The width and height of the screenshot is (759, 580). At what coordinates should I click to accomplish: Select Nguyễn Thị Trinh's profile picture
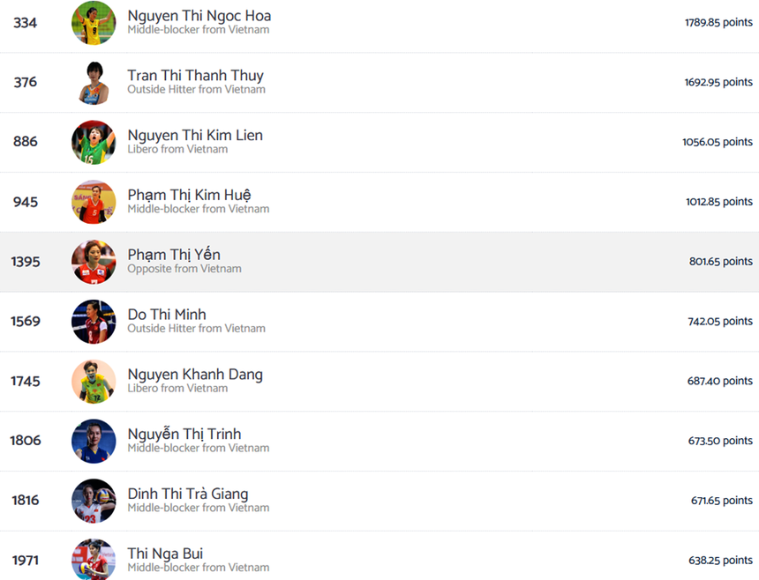(x=94, y=442)
